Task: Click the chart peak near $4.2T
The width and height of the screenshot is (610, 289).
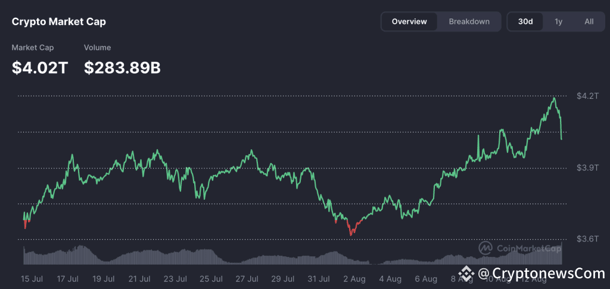Action: pos(553,98)
